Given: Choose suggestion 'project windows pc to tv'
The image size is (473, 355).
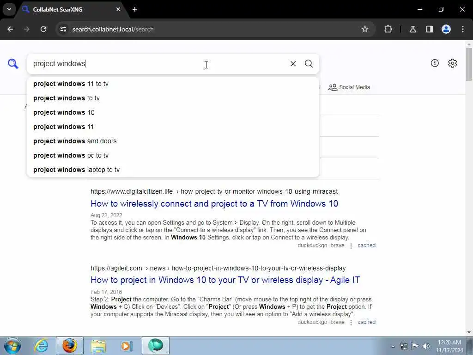Looking at the screenshot, I should [173, 155].
